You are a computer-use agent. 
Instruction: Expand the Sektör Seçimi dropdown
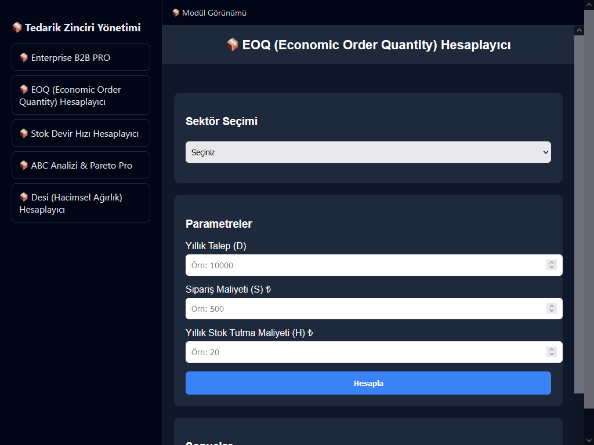point(368,152)
